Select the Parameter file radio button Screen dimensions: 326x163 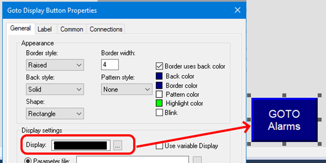(27, 161)
